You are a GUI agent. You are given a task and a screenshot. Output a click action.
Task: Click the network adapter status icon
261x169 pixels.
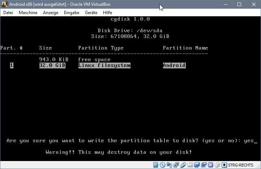176,165
